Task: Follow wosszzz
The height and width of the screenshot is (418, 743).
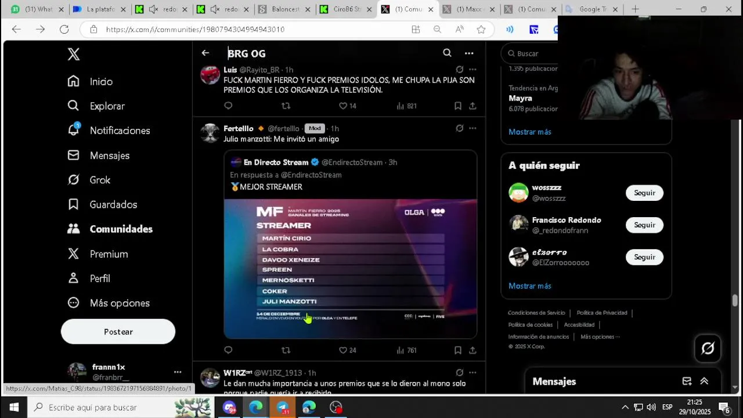Action: click(x=644, y=193)
